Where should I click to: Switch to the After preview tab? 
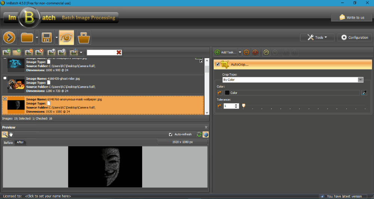coord(20,142)
